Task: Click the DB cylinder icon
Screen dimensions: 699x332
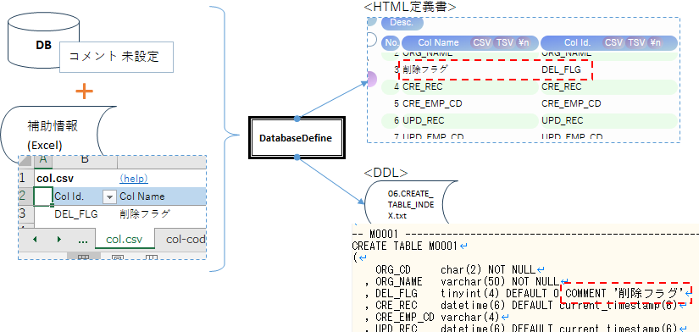Action: coord(44,39)
